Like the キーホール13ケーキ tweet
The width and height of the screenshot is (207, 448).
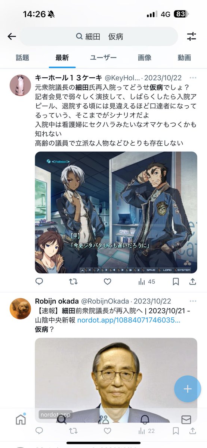click(108, 281)
